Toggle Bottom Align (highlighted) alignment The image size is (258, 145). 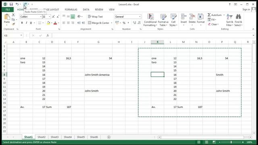coord(73,17)
